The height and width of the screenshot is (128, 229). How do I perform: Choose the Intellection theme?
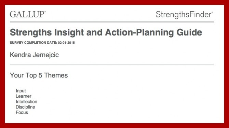26,102
